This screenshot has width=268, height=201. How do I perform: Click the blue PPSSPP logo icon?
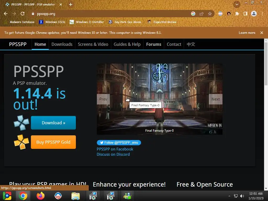click(x=21, y=123)
